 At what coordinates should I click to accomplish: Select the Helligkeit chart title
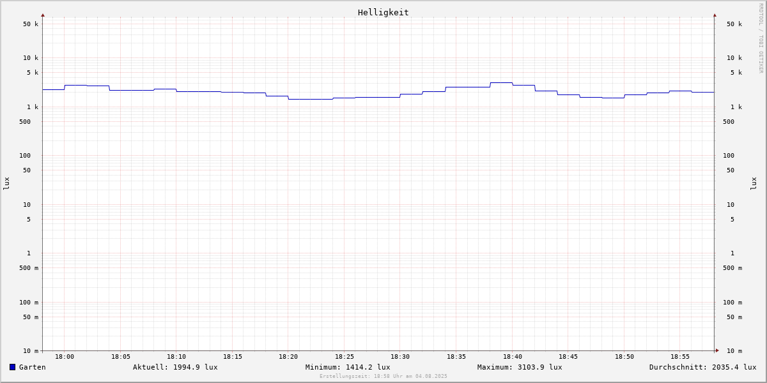click(x=383, y=12)
